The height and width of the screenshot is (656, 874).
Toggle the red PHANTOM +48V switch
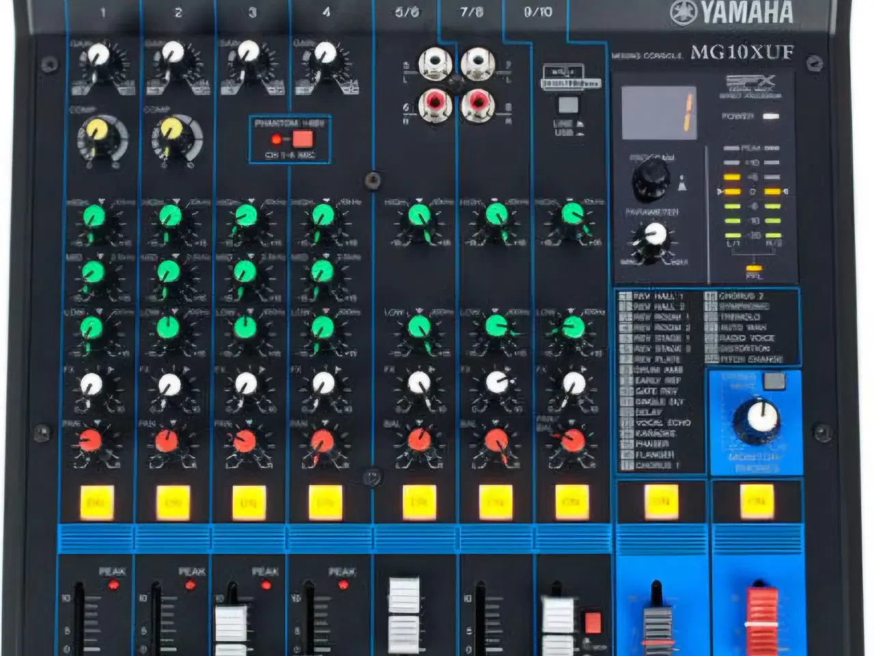(302, 139)
